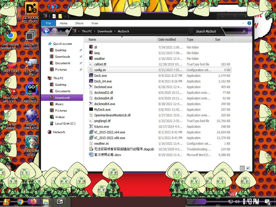Open the File menu tab
Screen dimensions: 276x207
(49, 23)
